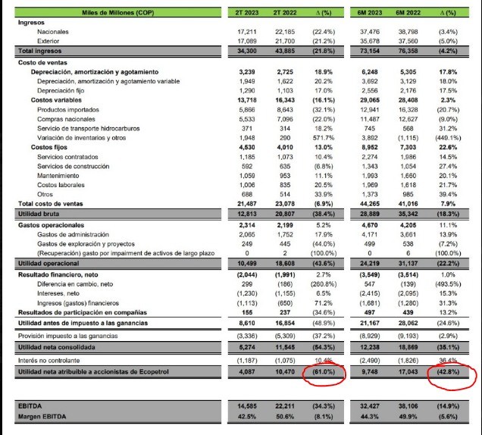Viewport: 482px width, 435px height.
Task: Click 'Servicios contratados' row label
Action: [x=67, y=157]
